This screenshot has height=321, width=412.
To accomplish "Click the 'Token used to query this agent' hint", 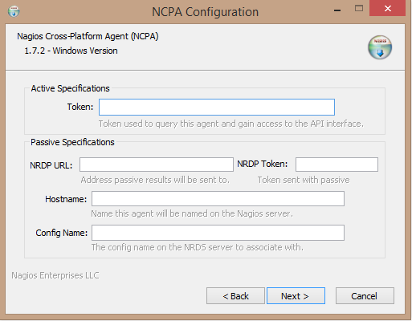I will coord(231,124).
